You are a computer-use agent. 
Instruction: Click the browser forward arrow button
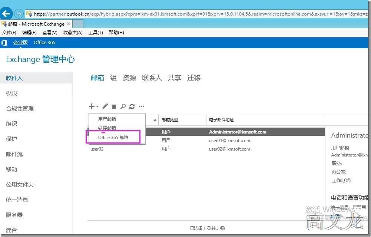tap(19, 14)
